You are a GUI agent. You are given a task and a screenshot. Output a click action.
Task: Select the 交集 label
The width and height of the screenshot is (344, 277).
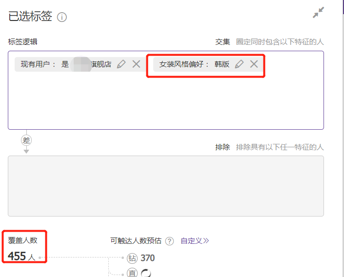(223, 41)
